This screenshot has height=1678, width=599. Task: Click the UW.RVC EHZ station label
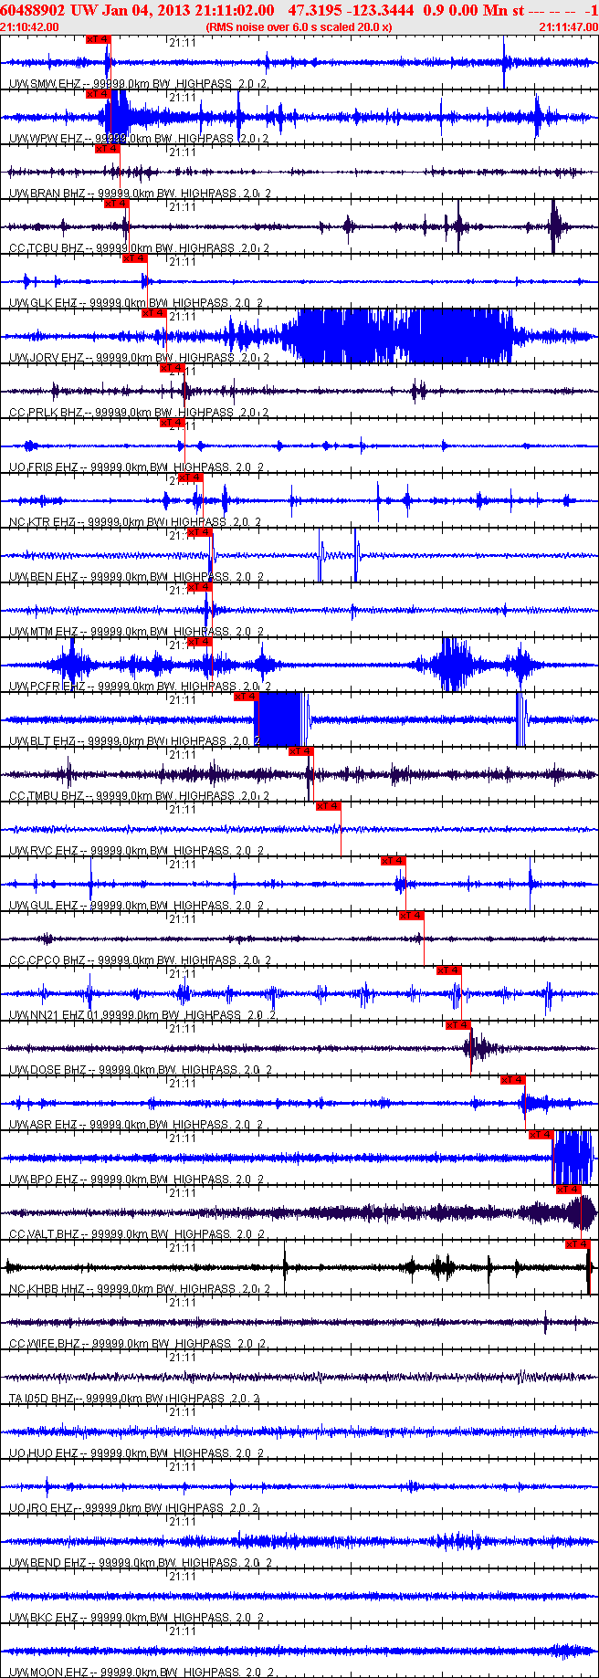coord(44,851)
